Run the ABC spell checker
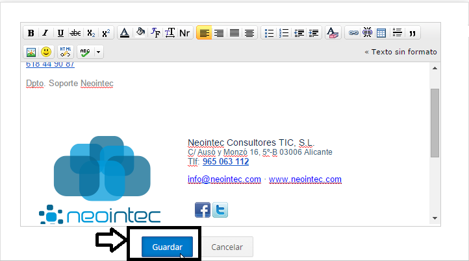This screenshot has height=261, width=469. point(85,52)
